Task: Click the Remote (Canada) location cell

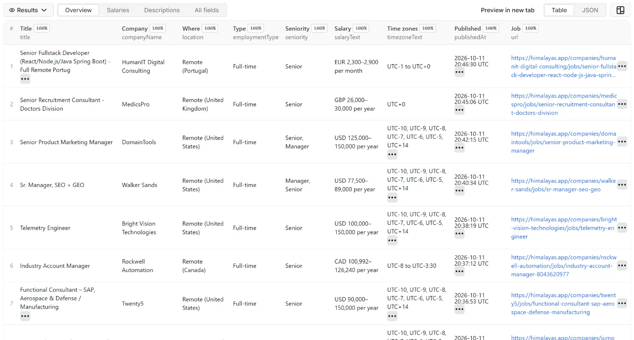Action: click(194, 265)
